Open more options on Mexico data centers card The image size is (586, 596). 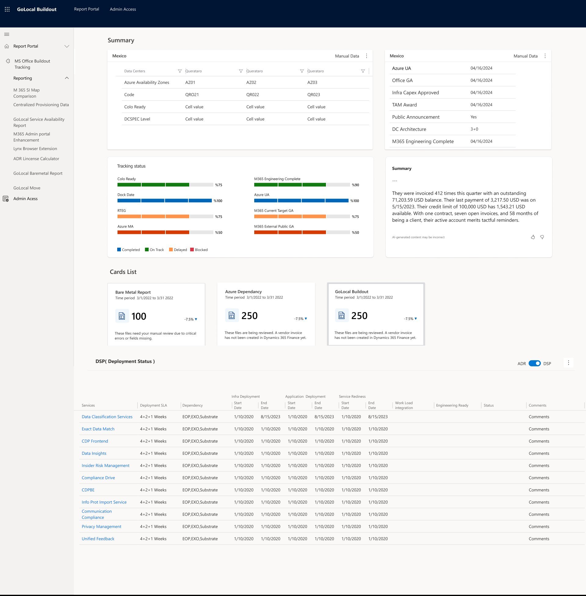tap(366, 56)
